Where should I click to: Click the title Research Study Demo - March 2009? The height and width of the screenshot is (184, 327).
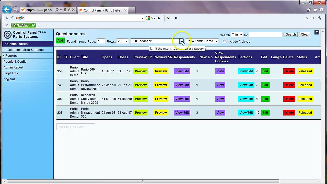[x=90, y=99]
